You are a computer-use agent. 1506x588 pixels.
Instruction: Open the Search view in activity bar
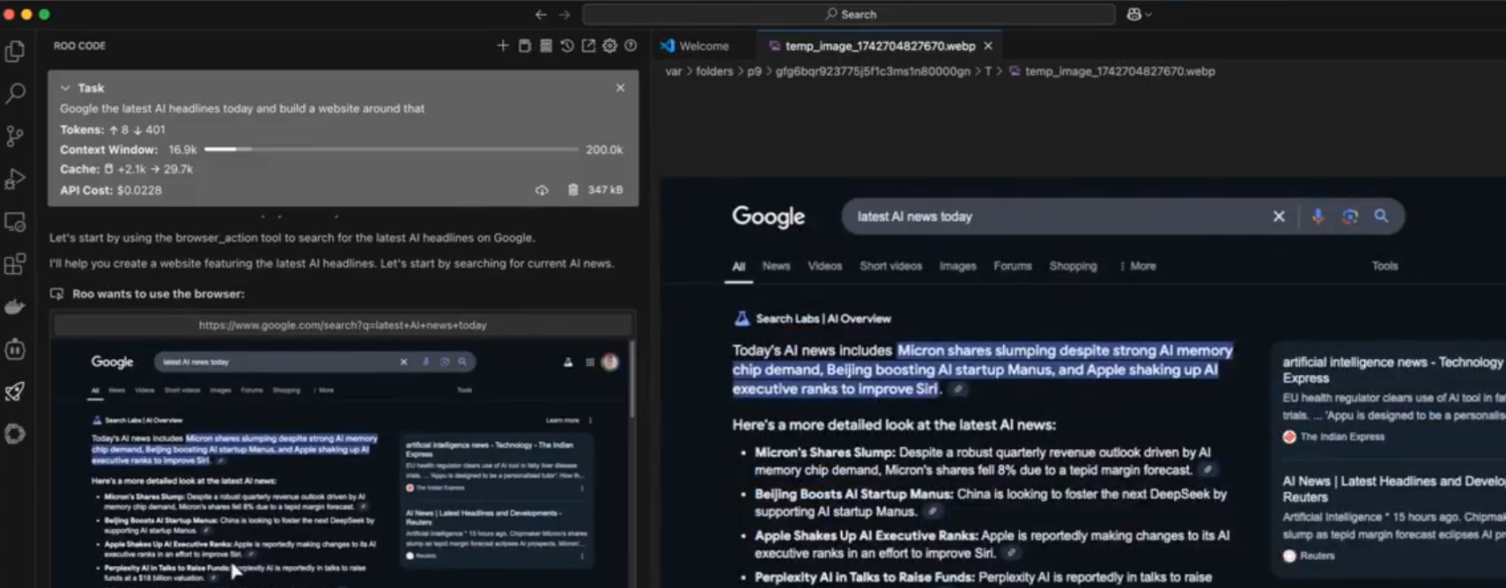pos(15,93)
